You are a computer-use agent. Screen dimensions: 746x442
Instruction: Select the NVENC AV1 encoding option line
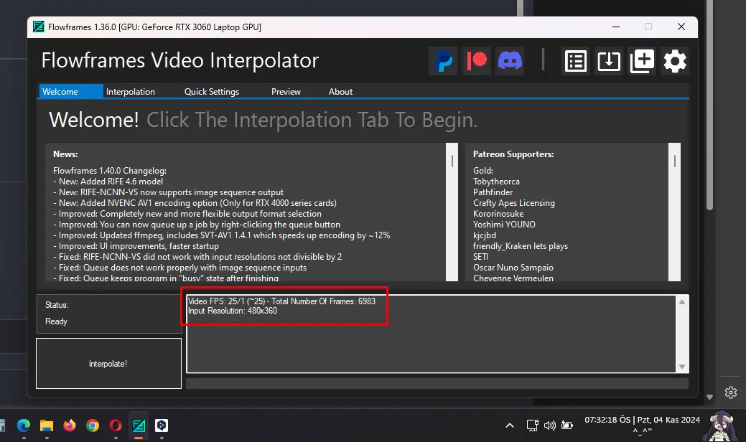pyautogui.click(x=195, y=203)
